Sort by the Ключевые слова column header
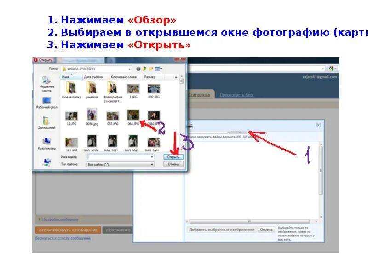 (126, 77)
